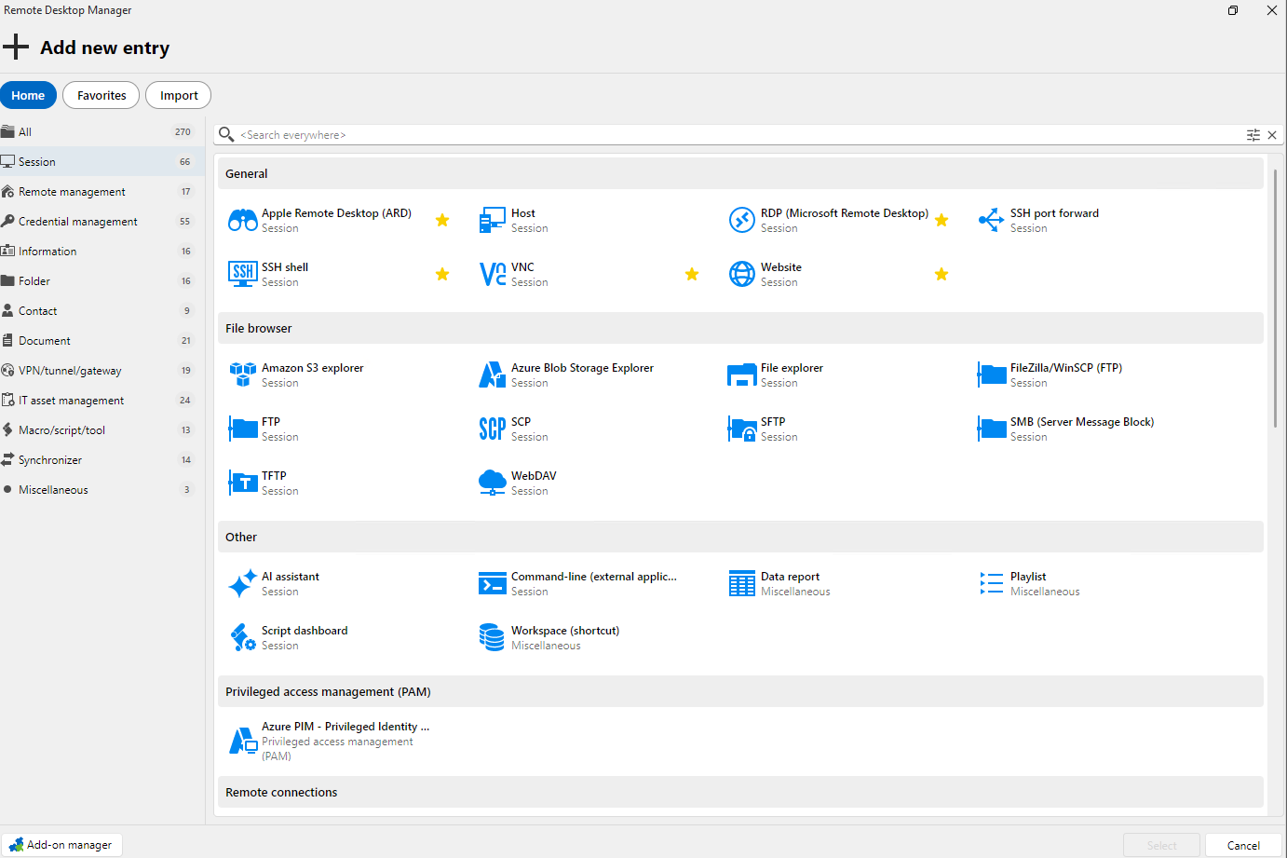1287x858 pixels.
Task: Toggle the SSH shell favorite star
Action: pos(442,274)
